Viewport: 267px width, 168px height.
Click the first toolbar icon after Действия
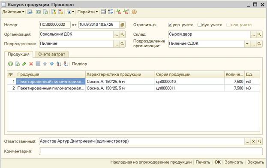pyautogui.click(x=30, y=12)
